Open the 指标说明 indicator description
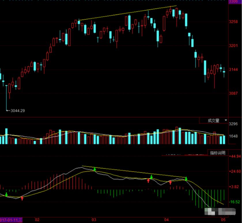Screen dimensions: 242x223 point(218,153)
